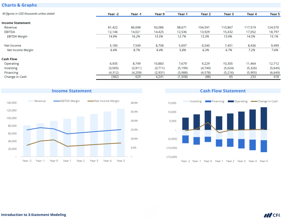Click the Net Income Margin row label
The image size is (282, 220).
[x=20, y=50]
